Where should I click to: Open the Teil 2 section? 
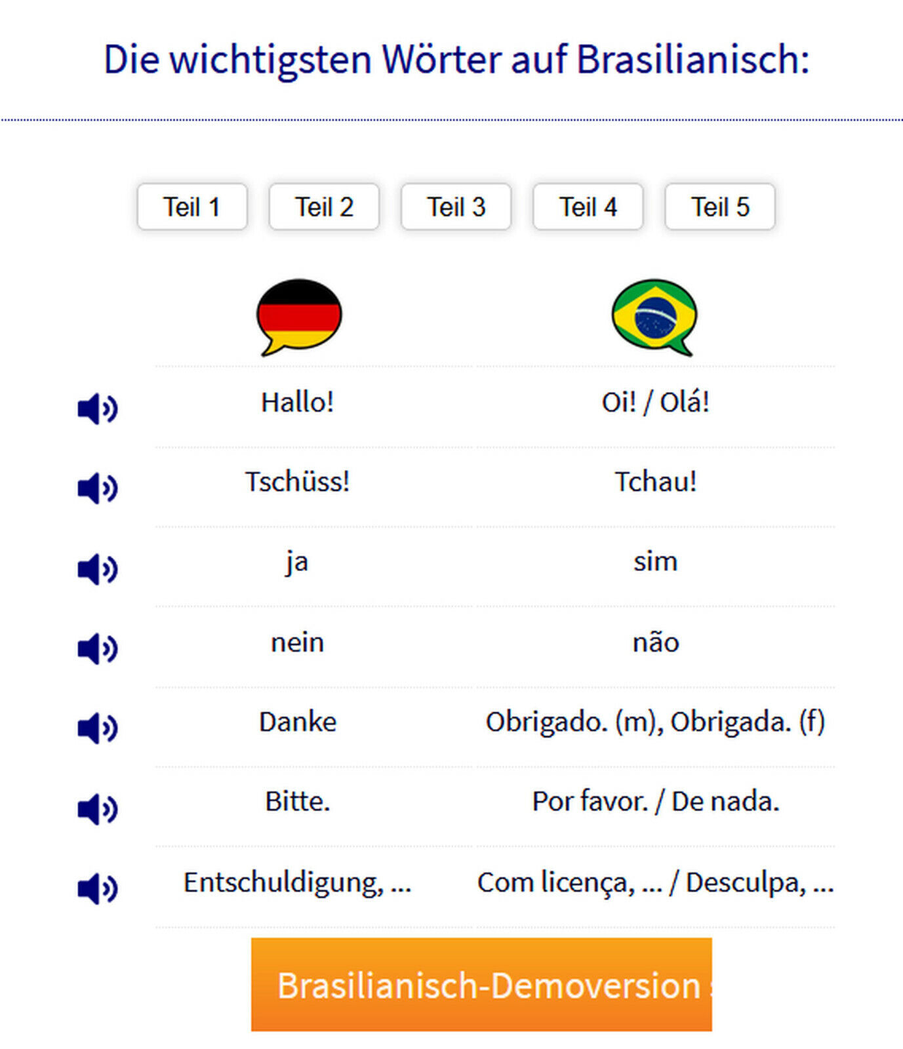pos(324,207)
